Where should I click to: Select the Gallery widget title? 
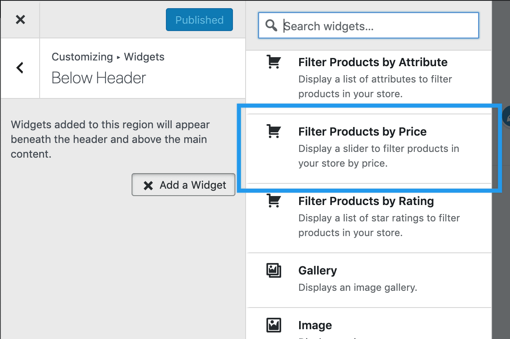[318, 270]
